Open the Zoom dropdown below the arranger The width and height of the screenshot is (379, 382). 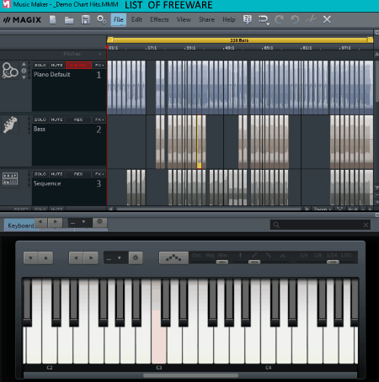[323, 210]
